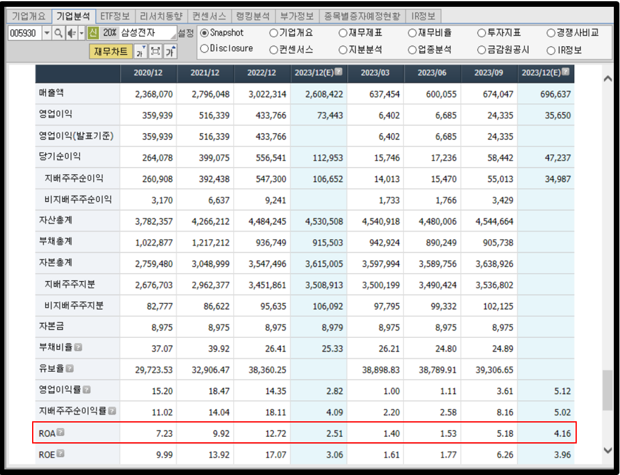Click the vertical scrollbar thumb
This screenshot has width=620, height=475.
coord(608,390)
